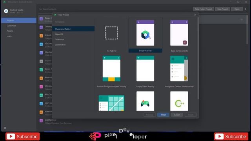Screen dimensions: 251x141
Task: Click the Dust Remove project icon
Action: (41, 121)
